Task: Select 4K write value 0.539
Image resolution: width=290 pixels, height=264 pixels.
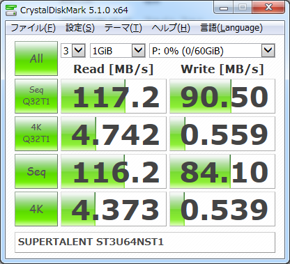Action: pos(222,209)
